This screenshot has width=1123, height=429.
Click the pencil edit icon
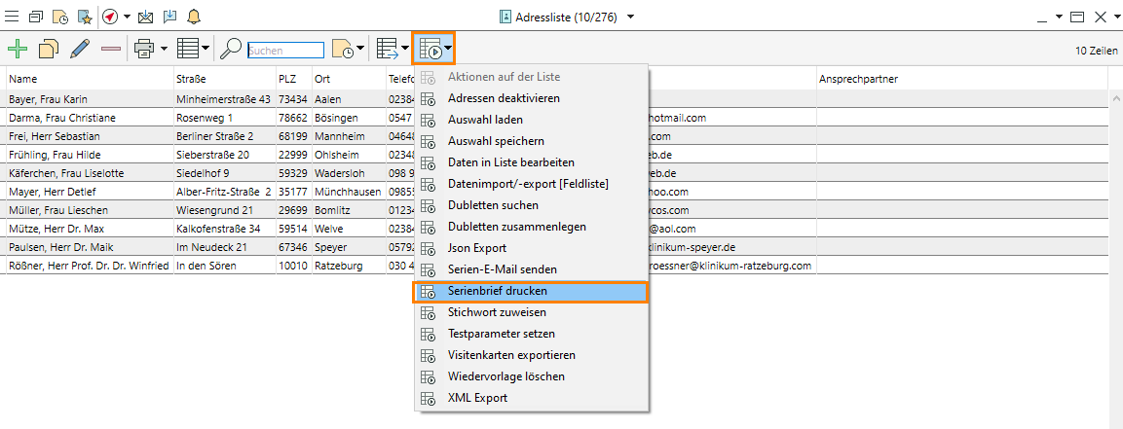tap(80, 48)
